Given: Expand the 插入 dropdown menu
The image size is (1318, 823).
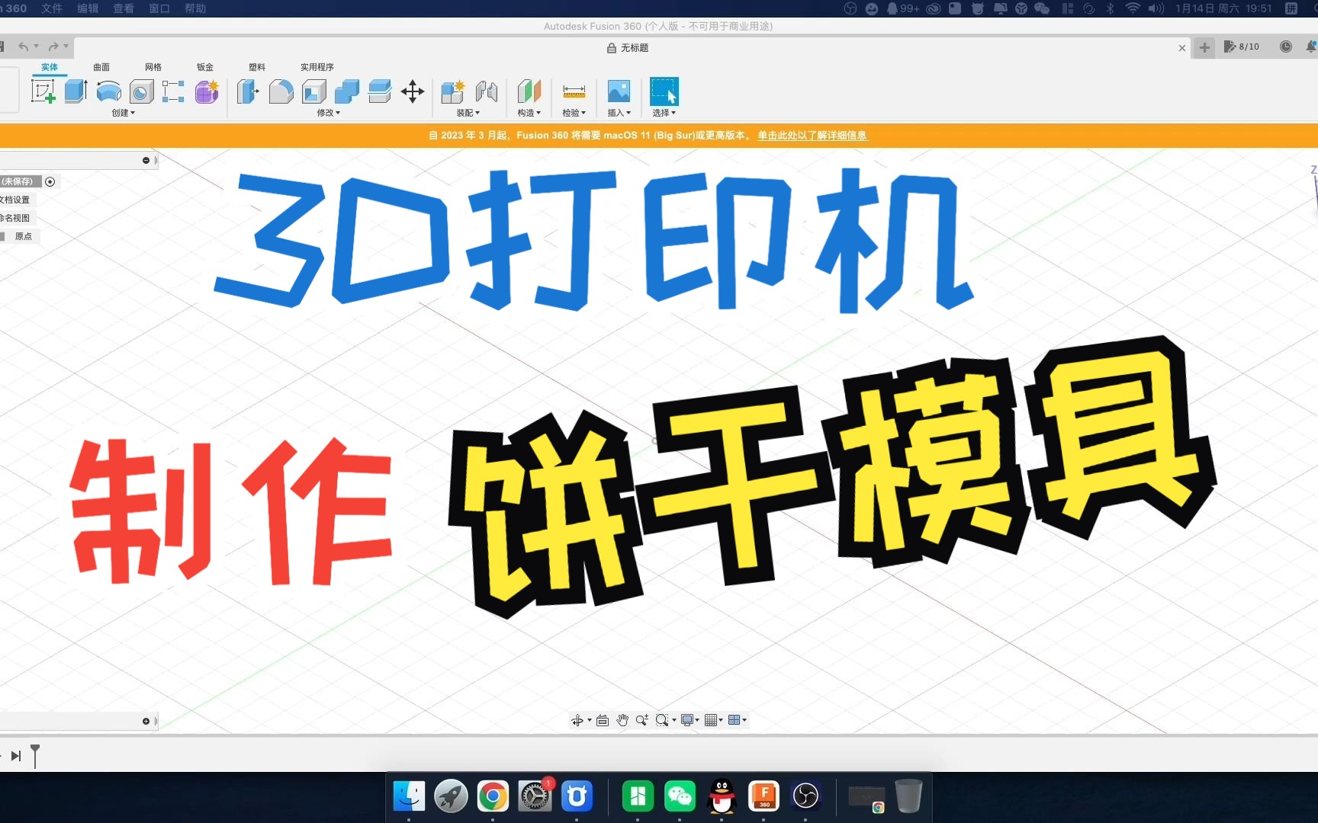Looking at the screenshot, I should (619, 113).
